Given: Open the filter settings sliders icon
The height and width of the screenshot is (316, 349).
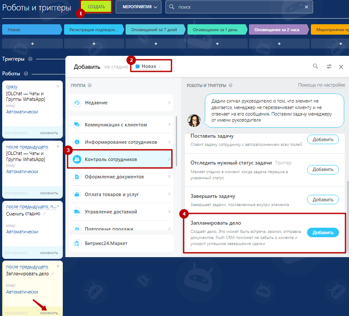Looking at the screenshot, I should pyautogui.click(x=329, y=67).
